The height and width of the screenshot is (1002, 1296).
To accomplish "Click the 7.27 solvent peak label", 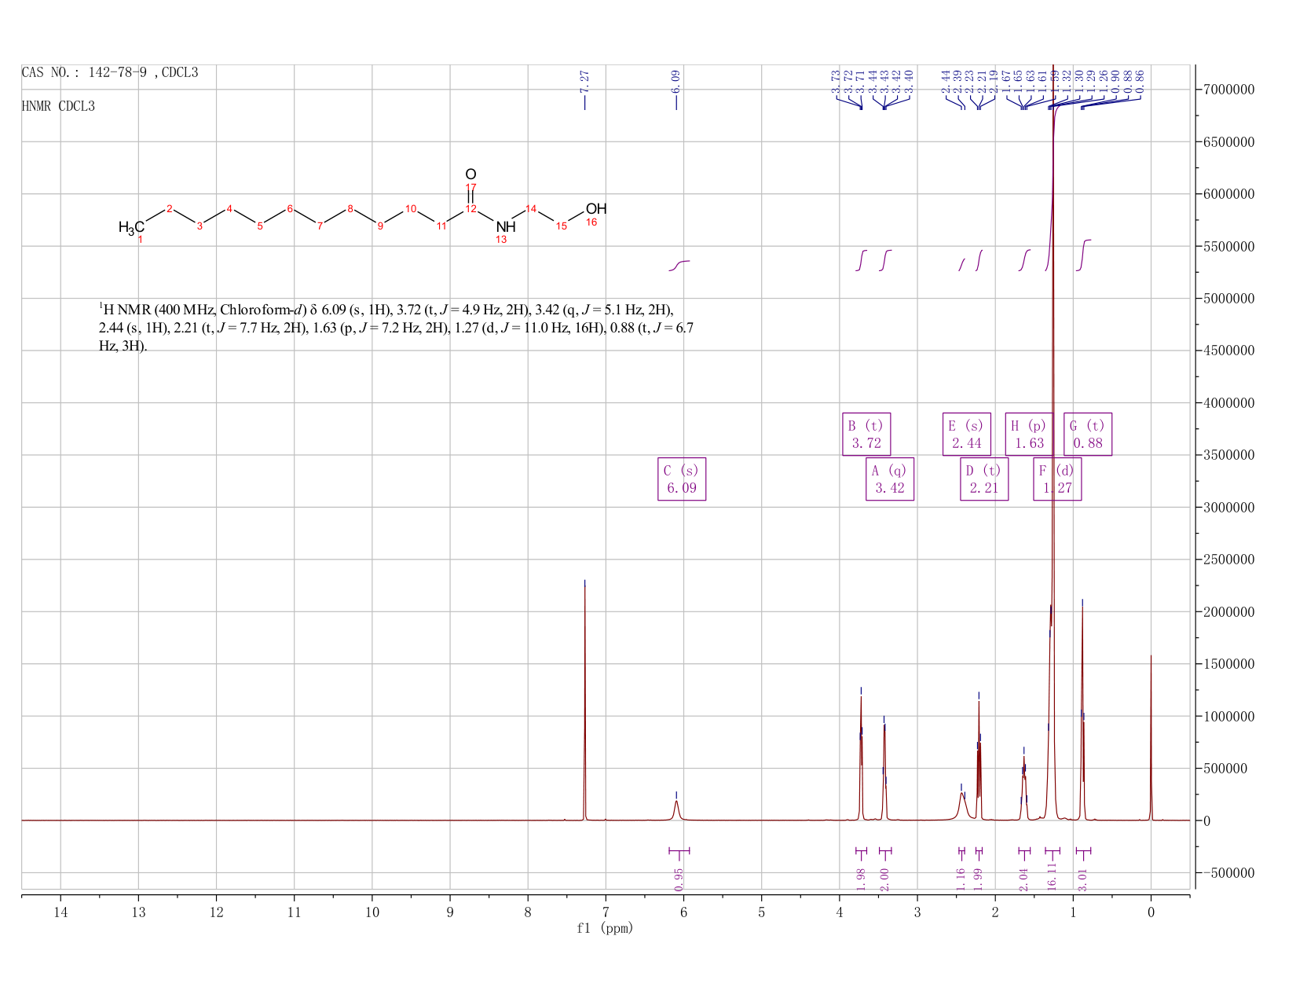I will (x=584, y=81).
